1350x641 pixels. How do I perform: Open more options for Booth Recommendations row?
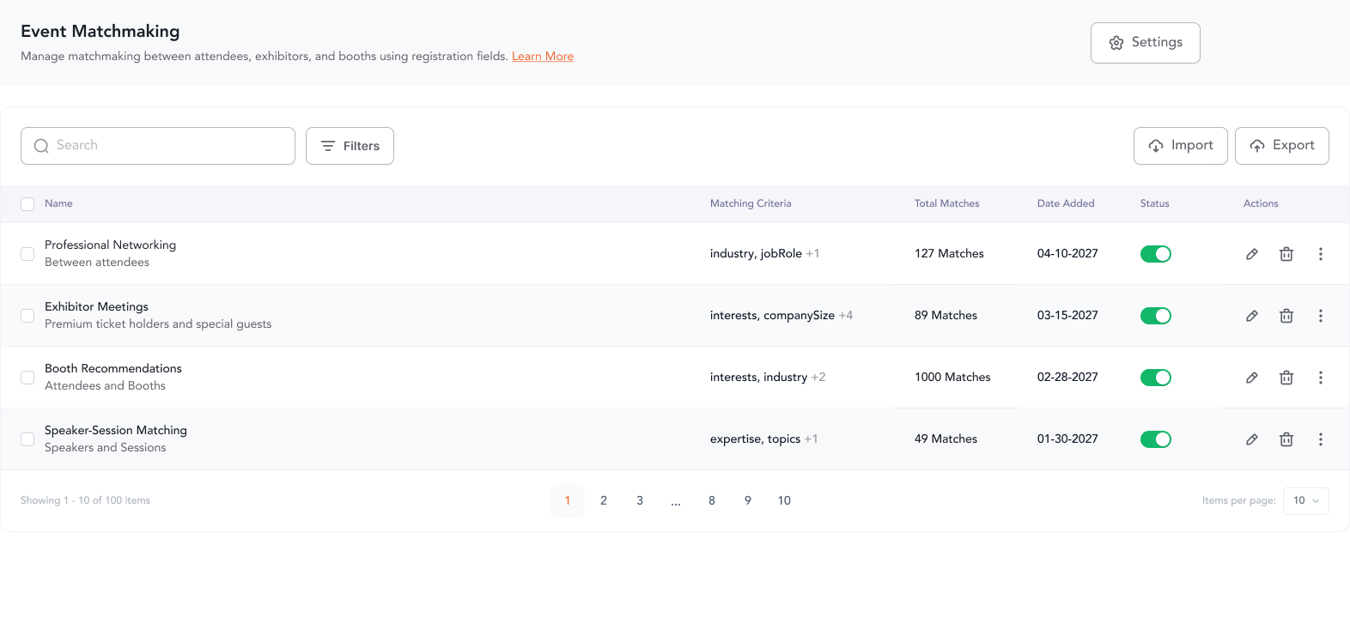click(1321, 378)
